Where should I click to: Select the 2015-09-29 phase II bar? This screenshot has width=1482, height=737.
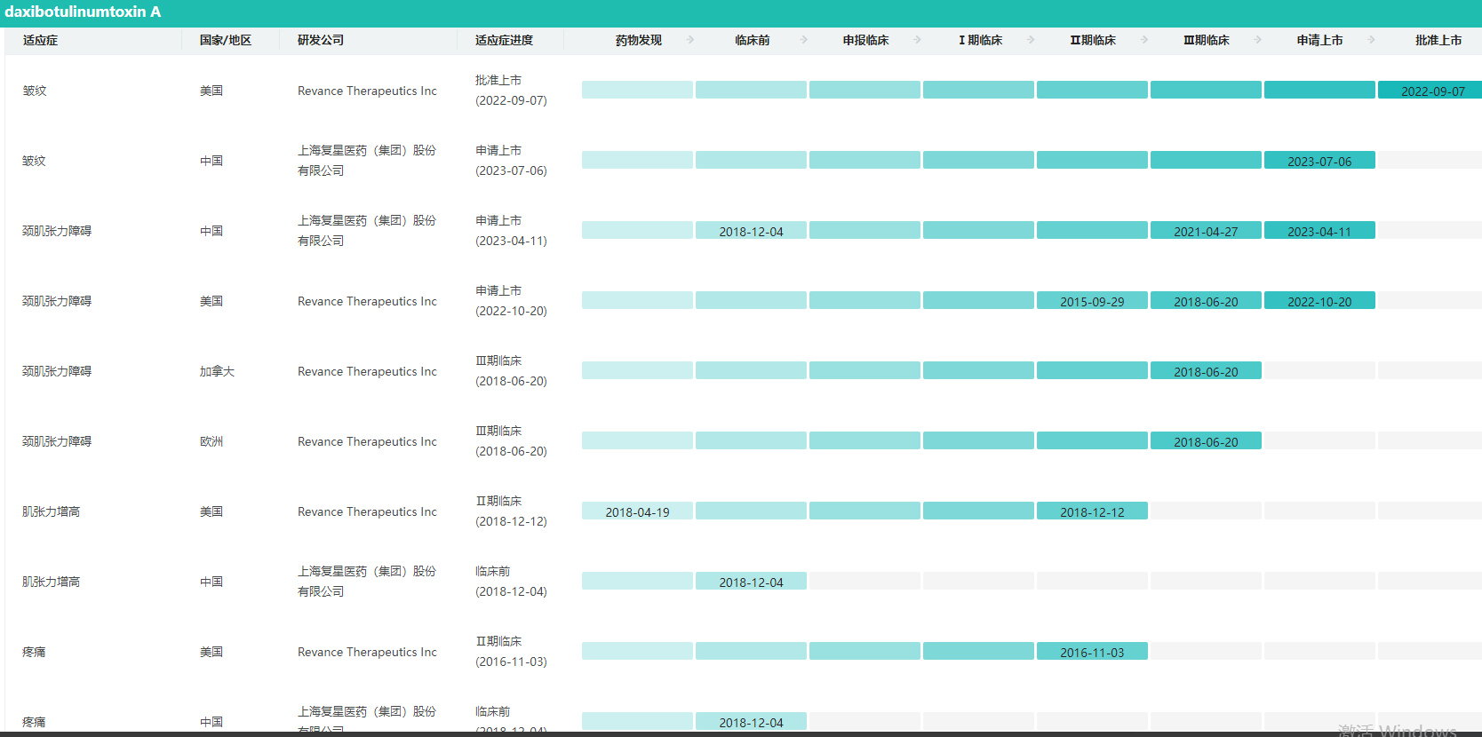[x=1092, y=301]
